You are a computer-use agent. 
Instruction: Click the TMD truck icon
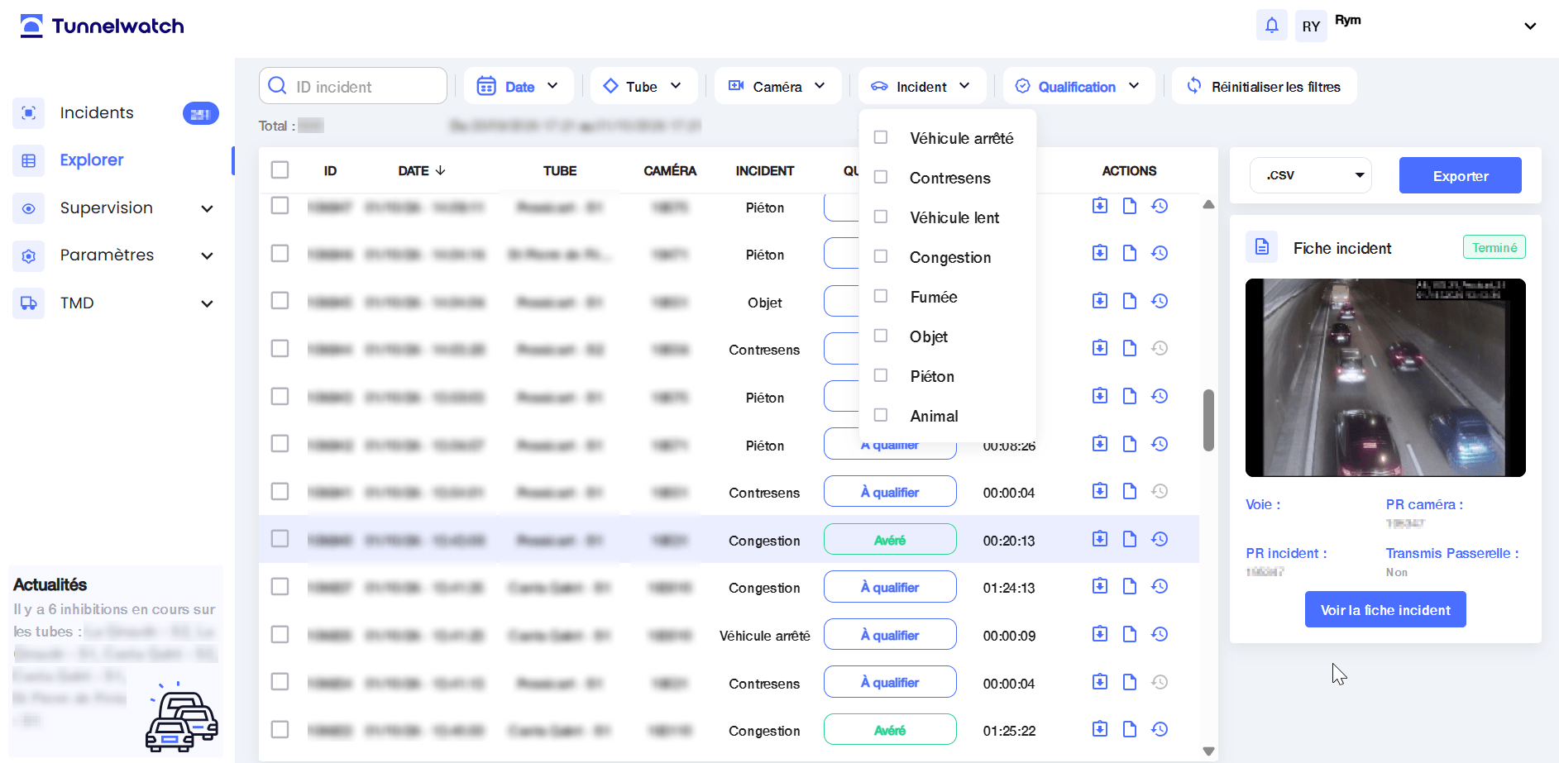(x=29, y=303)
